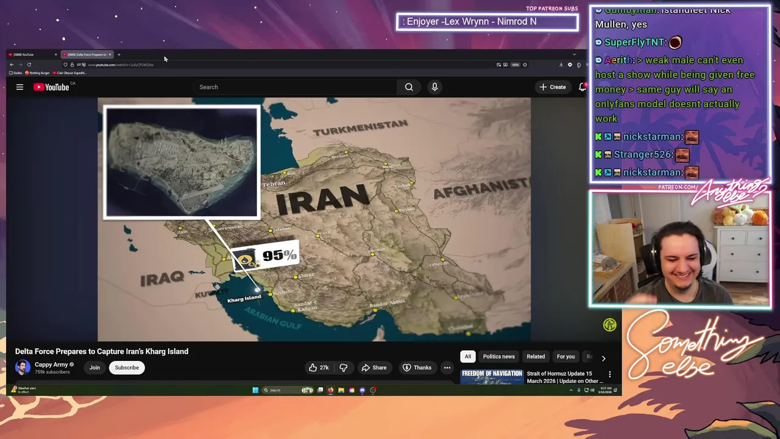This screenshot has height=439, width=780.
Task: Click the Thanks button
Action: point(417,368)
